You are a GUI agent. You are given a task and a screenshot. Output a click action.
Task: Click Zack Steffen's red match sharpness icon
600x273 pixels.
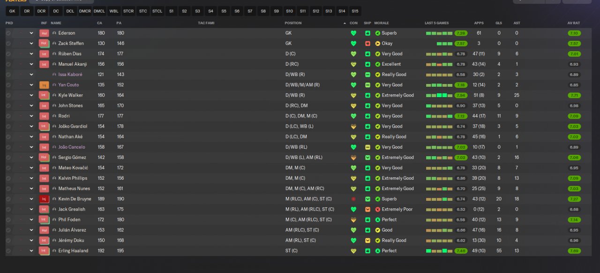368,44
